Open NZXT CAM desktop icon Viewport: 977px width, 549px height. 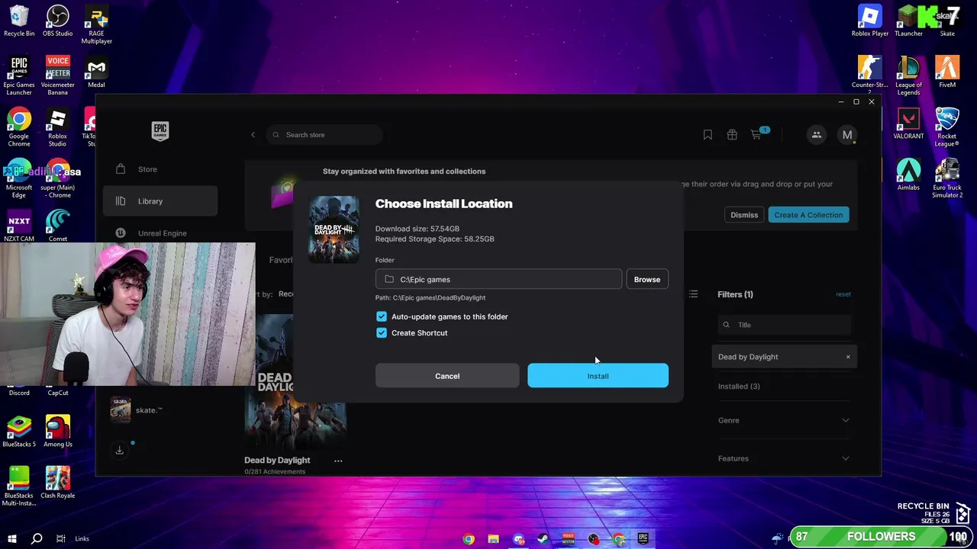click(x=19, y=226)
